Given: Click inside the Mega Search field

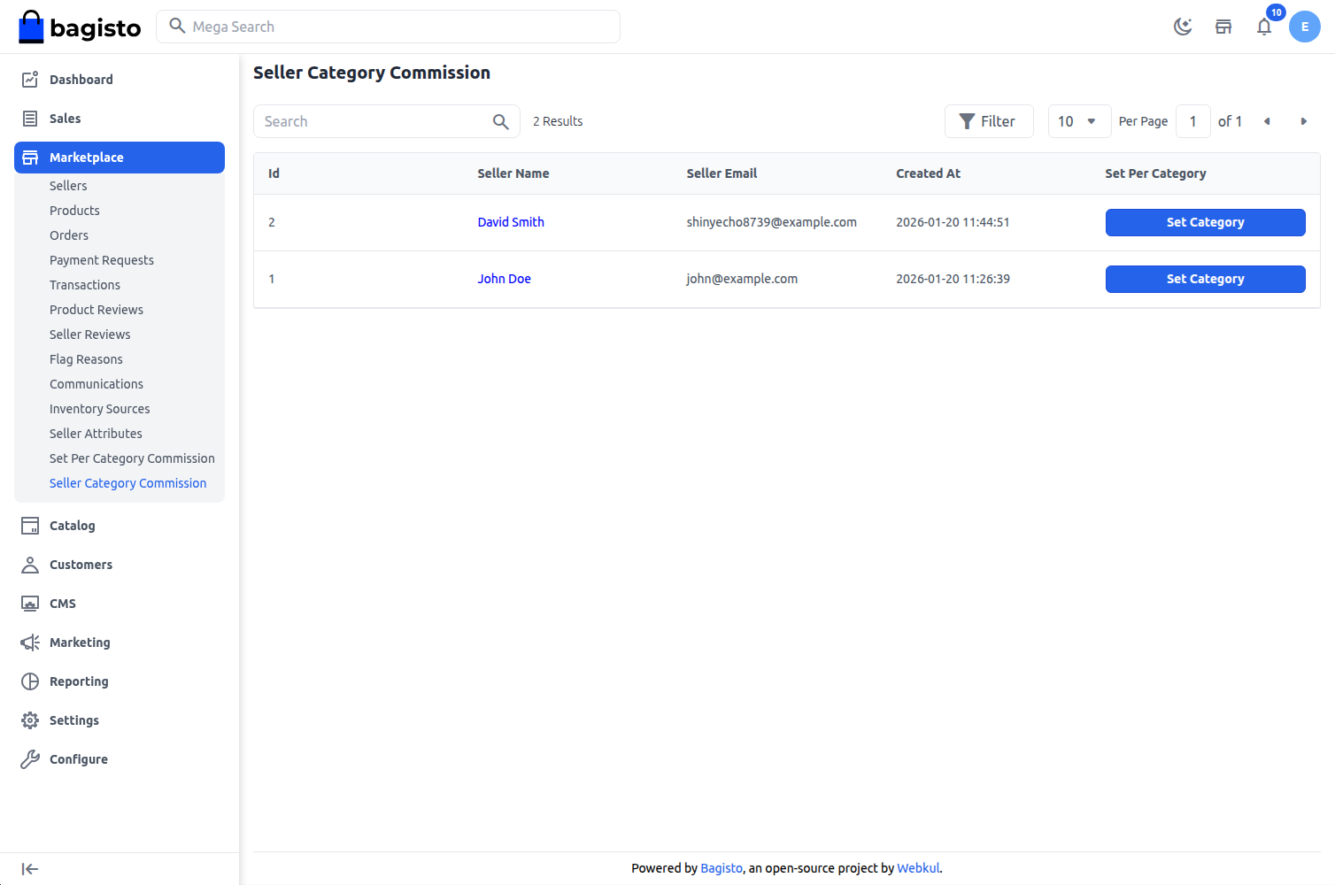Looking at the screenshot, I should 388,27.
